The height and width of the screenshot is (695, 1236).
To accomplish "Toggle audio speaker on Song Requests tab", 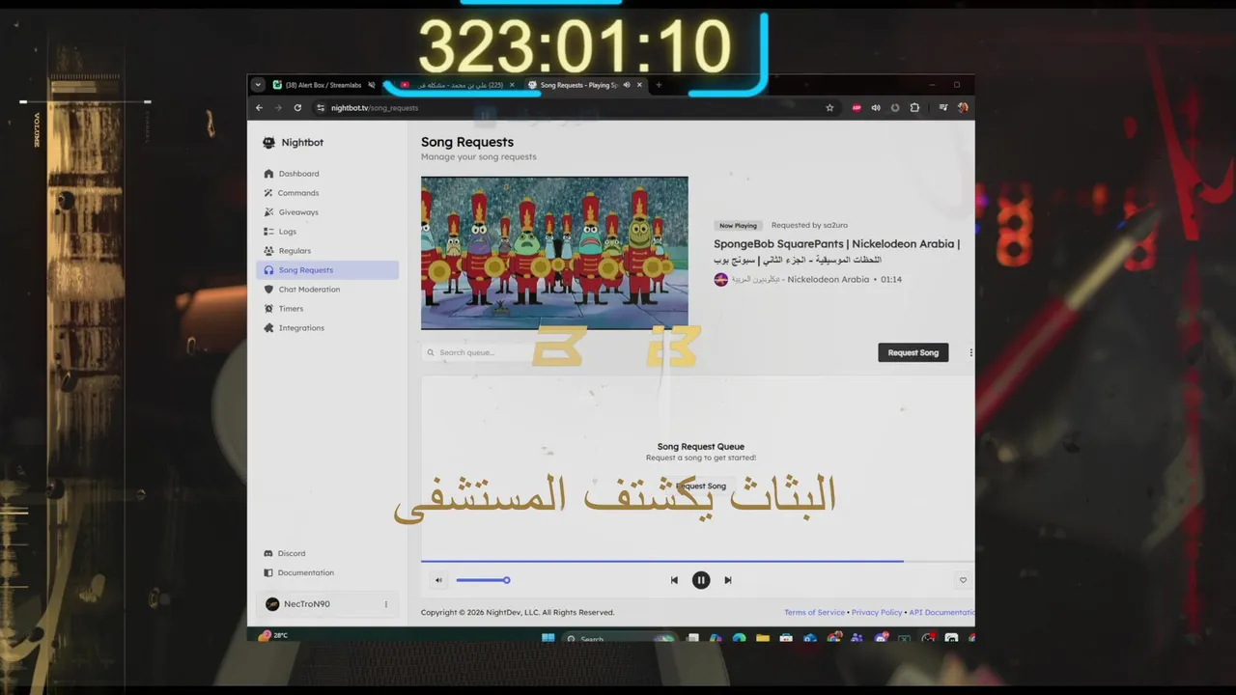I will point(627,85).
